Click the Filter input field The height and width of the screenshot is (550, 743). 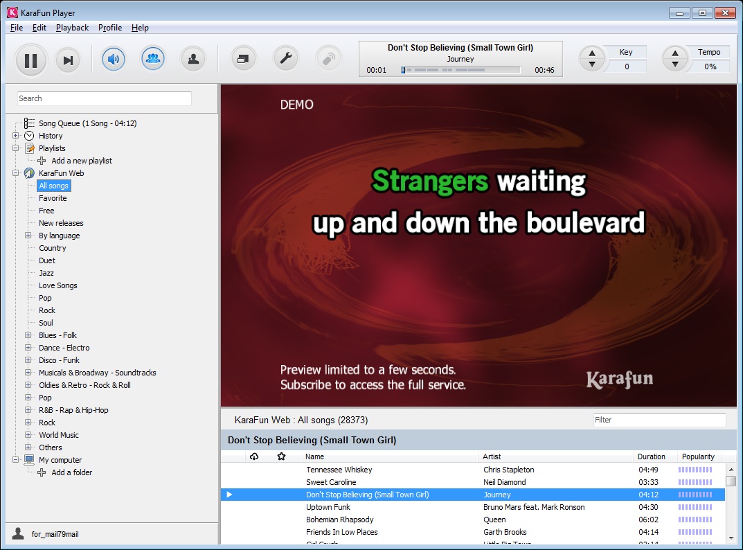(660, 420)
